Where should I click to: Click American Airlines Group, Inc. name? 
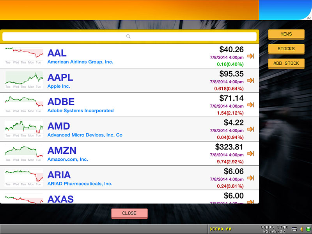point(80,62)
